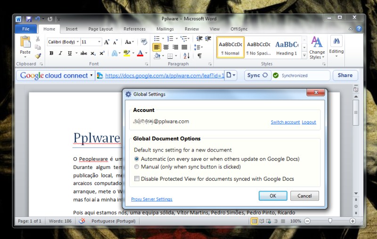Open Change Case Aa dropdown
Image resolution: width=377 pixels, height=239 pixels.
[129, 42]
